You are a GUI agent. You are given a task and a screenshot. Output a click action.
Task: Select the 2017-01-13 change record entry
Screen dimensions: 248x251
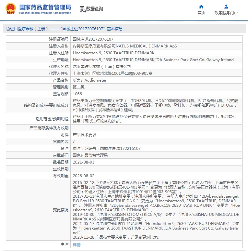(x=156, y=203)
